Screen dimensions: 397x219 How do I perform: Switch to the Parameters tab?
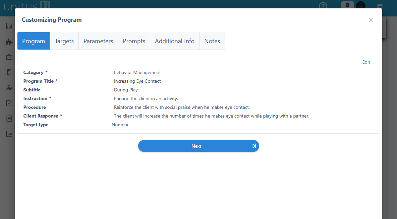[98, 41]
